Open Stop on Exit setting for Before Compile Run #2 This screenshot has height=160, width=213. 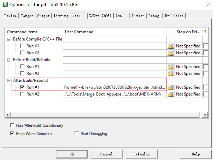coord(188,53)
